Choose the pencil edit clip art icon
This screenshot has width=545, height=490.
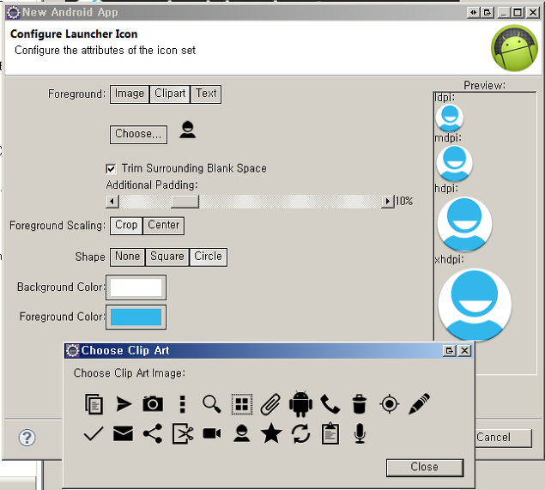click(x=419, y=404)
